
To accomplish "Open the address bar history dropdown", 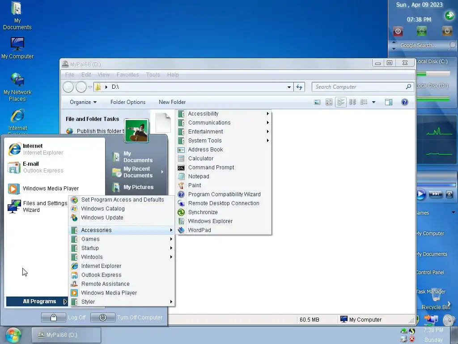I will tap(289, 87).
